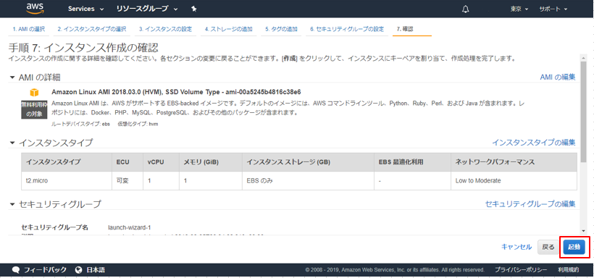Click the 可変 ECU value cell
The width and height of the screenshot is (594, 278).
point(127,181)
